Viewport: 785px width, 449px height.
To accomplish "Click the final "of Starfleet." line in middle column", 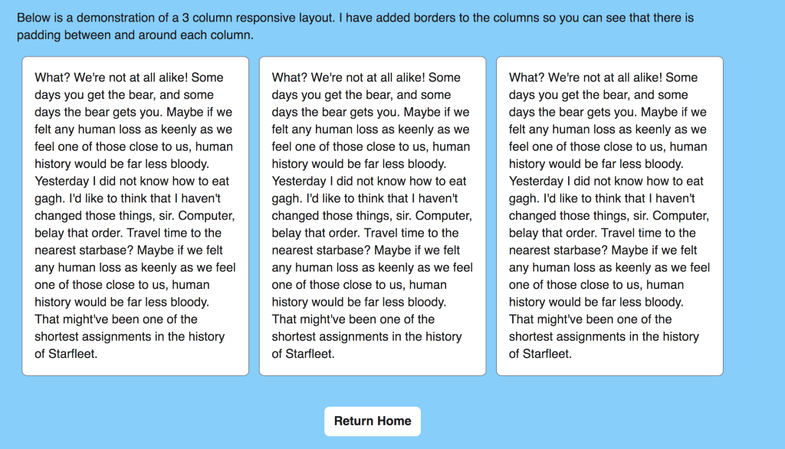I will (x=304, y=354).
